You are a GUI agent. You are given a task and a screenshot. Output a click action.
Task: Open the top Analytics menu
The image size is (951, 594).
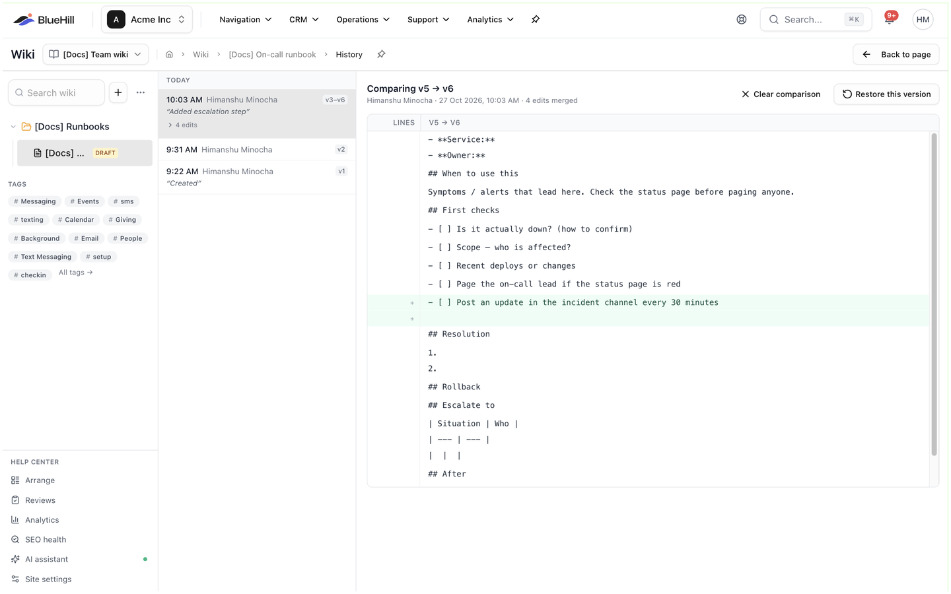490,20
